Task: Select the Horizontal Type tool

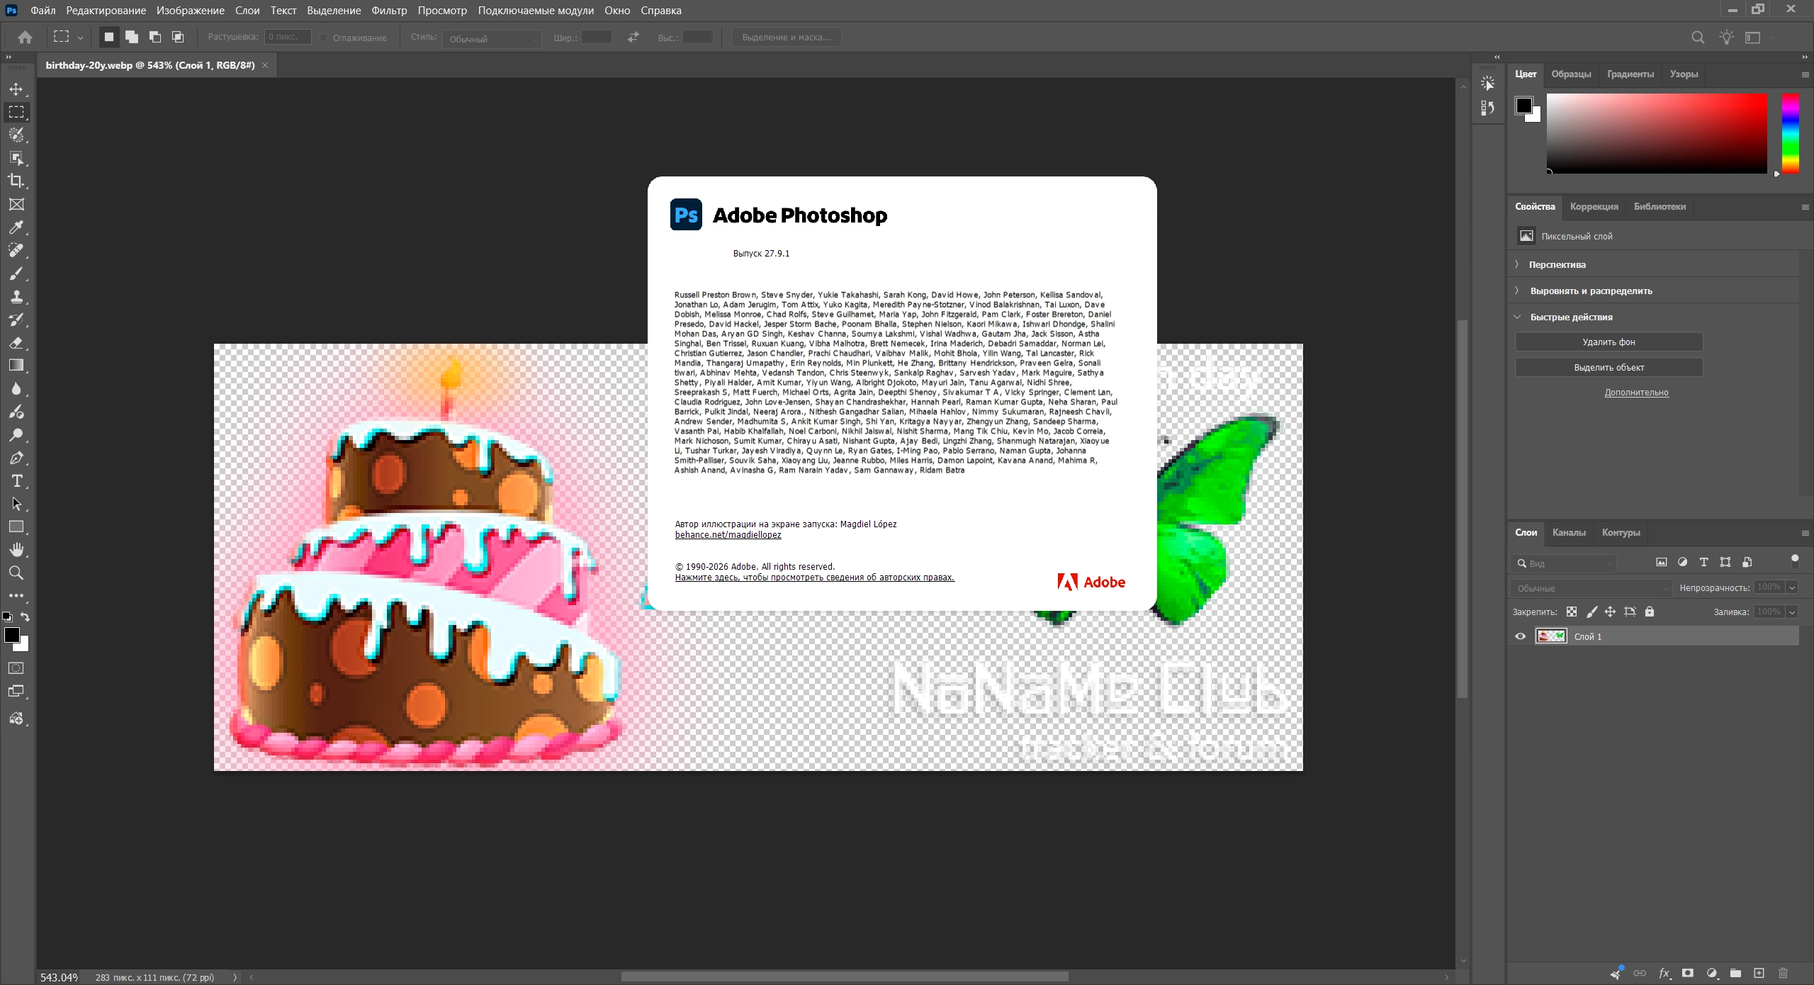Action: [16, 481]
